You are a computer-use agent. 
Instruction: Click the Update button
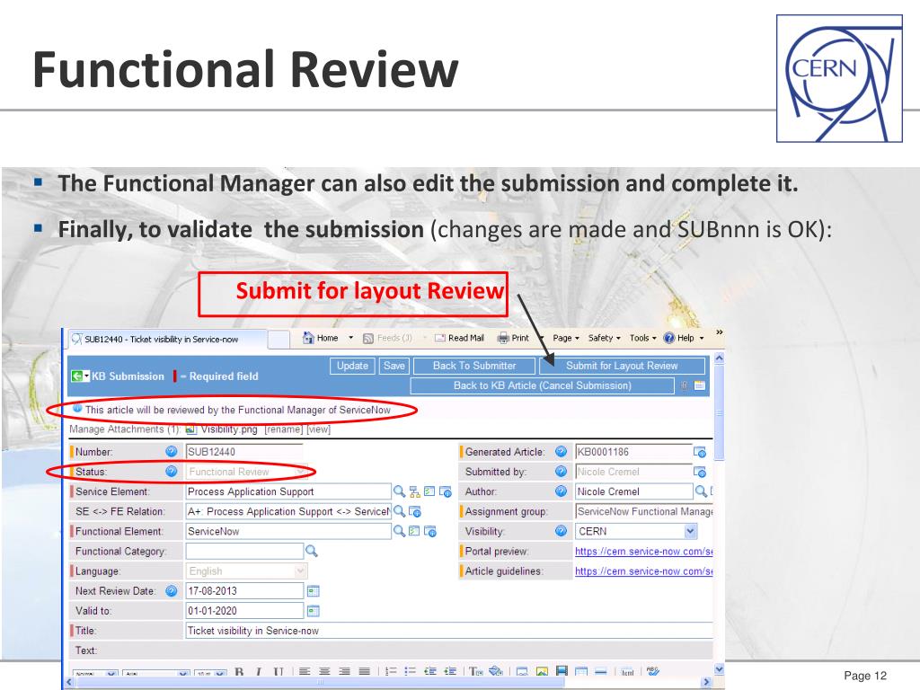tap(352, 366)
